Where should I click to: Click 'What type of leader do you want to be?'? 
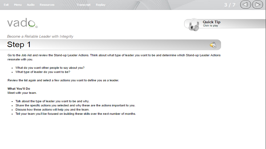click(x=43, y=72)
